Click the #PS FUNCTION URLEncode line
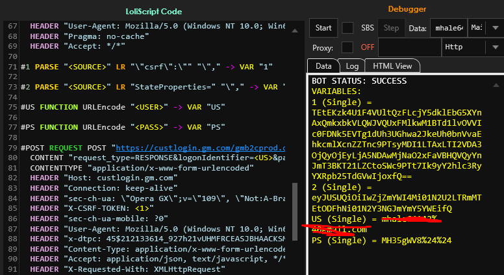 pyautogui.click(x=123, y=127)
